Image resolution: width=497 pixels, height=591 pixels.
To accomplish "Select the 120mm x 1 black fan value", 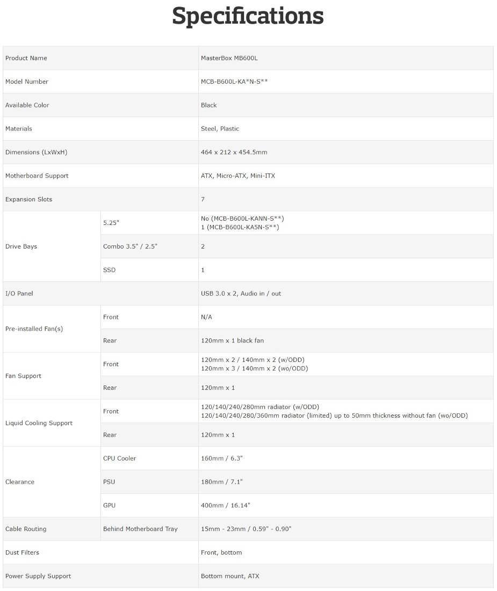I will pyautogui.click(x=232, y=341).
